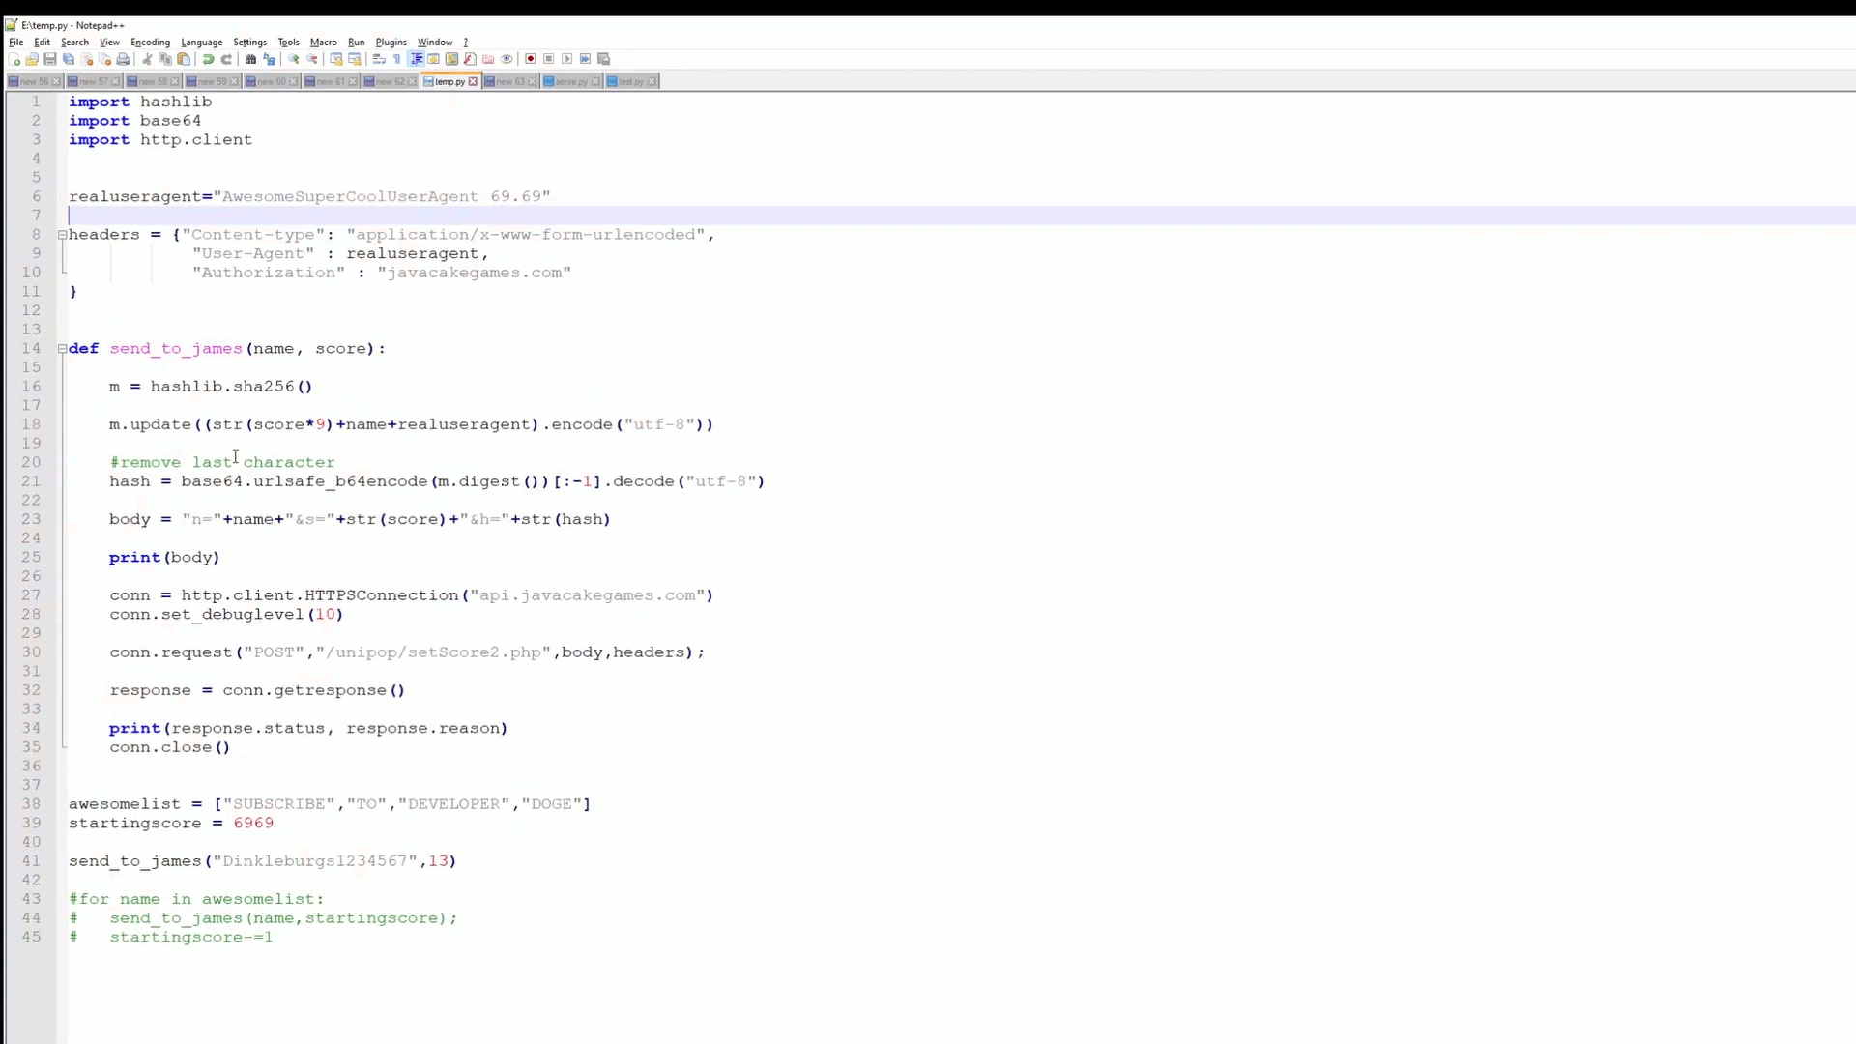This screenshot has height=1044, width=1856.
Task: Select line number 27 in margin
Action: (31, 595)
